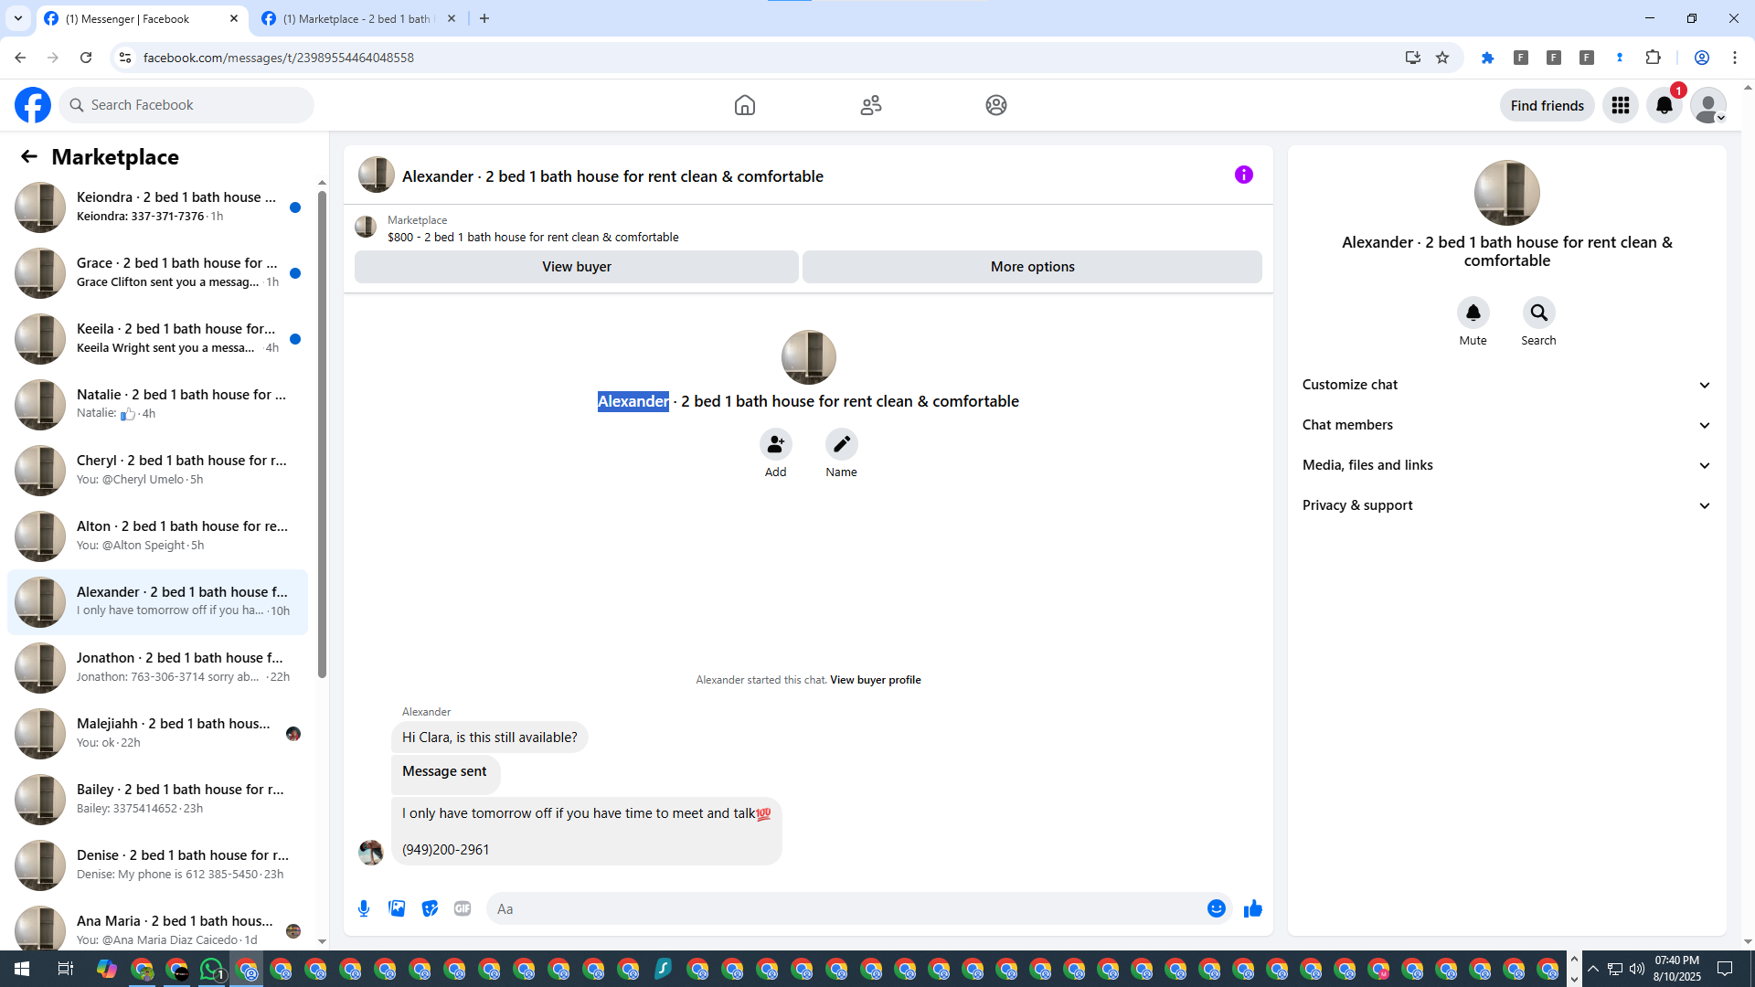Attach a photo with the image icon
Screen dimensions: 1755x987
pos(397,908)
